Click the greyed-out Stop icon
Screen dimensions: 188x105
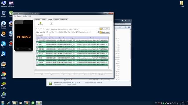pyautogui.click(x=51, y=23)
